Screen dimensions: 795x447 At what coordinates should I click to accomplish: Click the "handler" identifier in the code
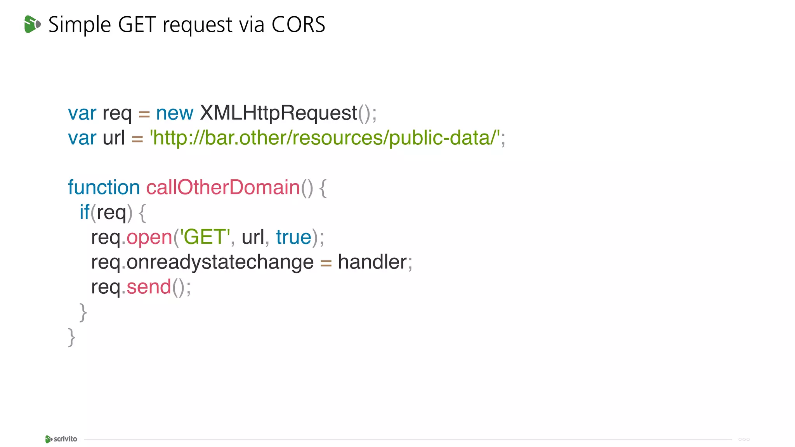pos(372,262)
